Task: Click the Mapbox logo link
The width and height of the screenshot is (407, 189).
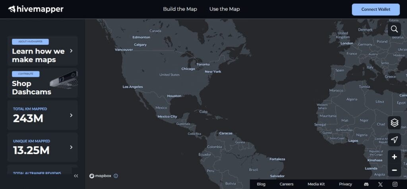Action: pos(100,176)
